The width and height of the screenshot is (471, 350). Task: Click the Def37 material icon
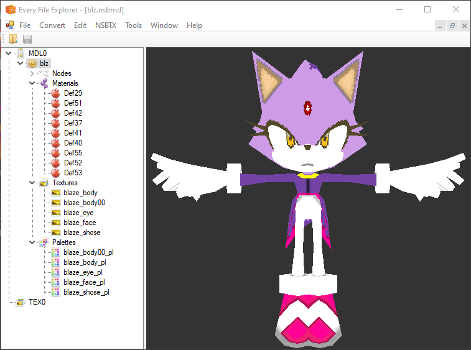pos(55,123)
